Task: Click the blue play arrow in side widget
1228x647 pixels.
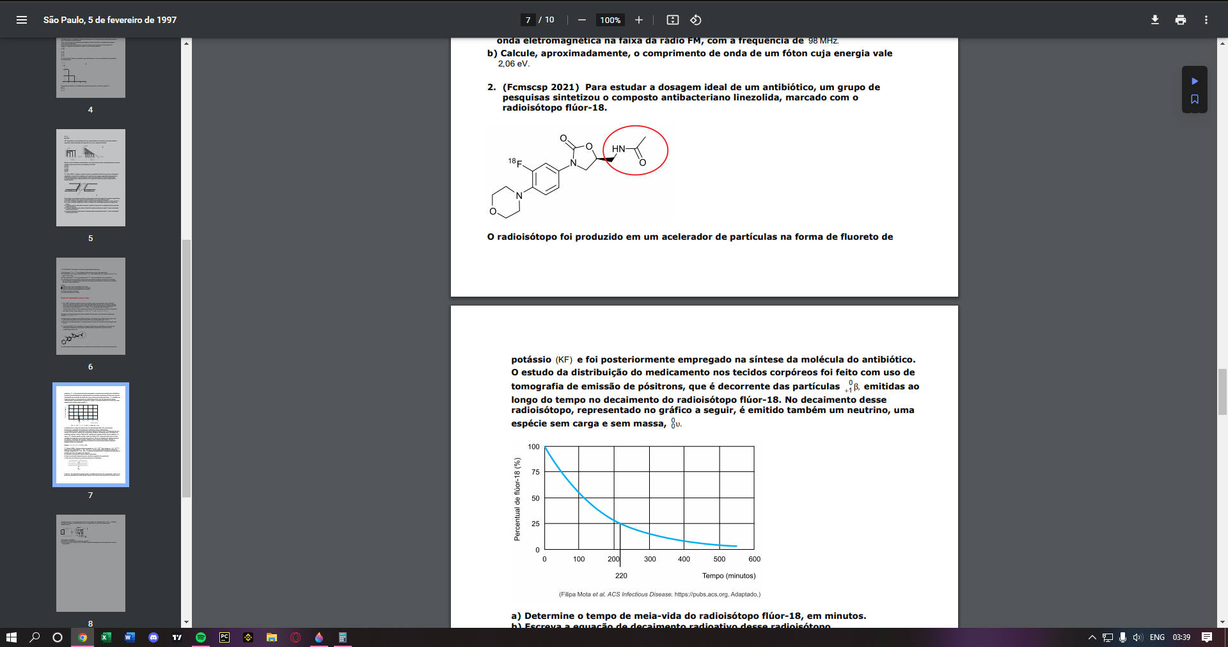Action: click(1195, 81)
